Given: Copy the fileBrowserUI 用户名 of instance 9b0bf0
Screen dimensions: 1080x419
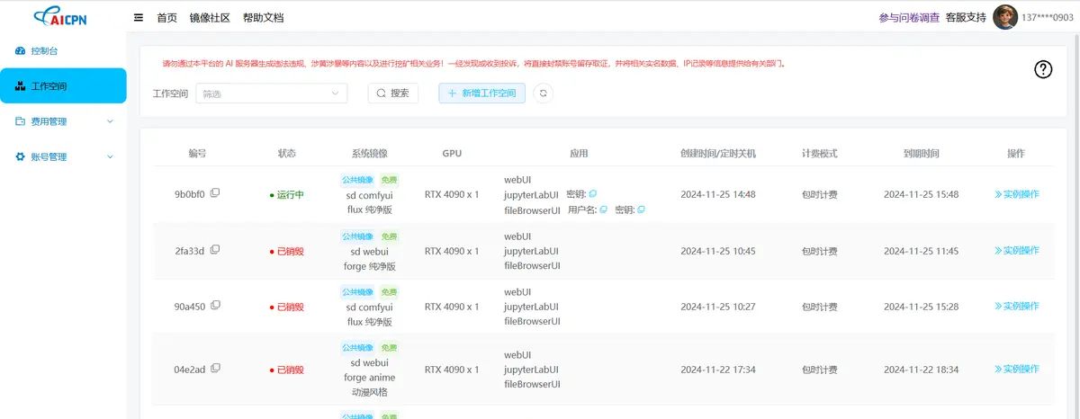Looking at the screenshot, I should click(603, 209).
